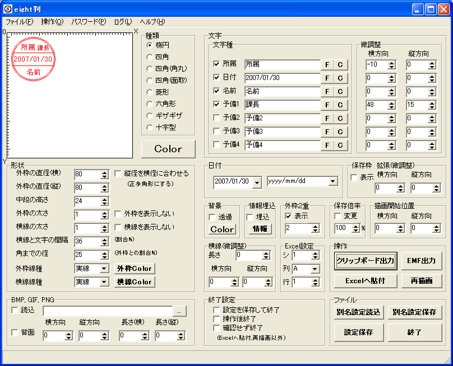453x366 pixels.
Task: Click the F font button for 予備1 row
Action: (327, 105)
